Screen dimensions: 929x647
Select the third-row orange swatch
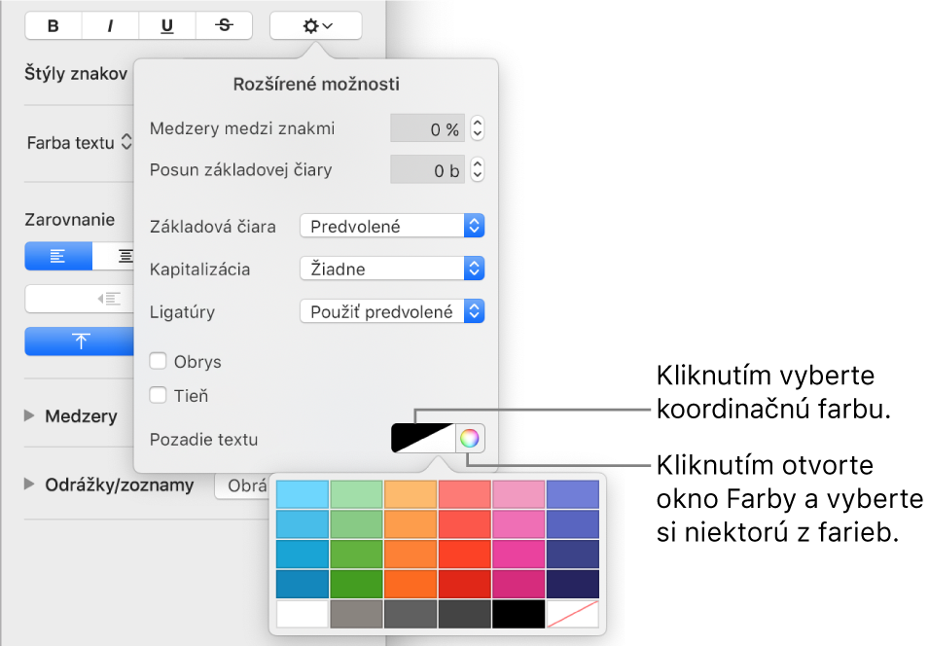(x=411, y=554)
